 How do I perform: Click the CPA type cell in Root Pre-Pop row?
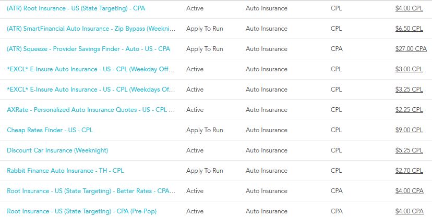click(337, 211)
